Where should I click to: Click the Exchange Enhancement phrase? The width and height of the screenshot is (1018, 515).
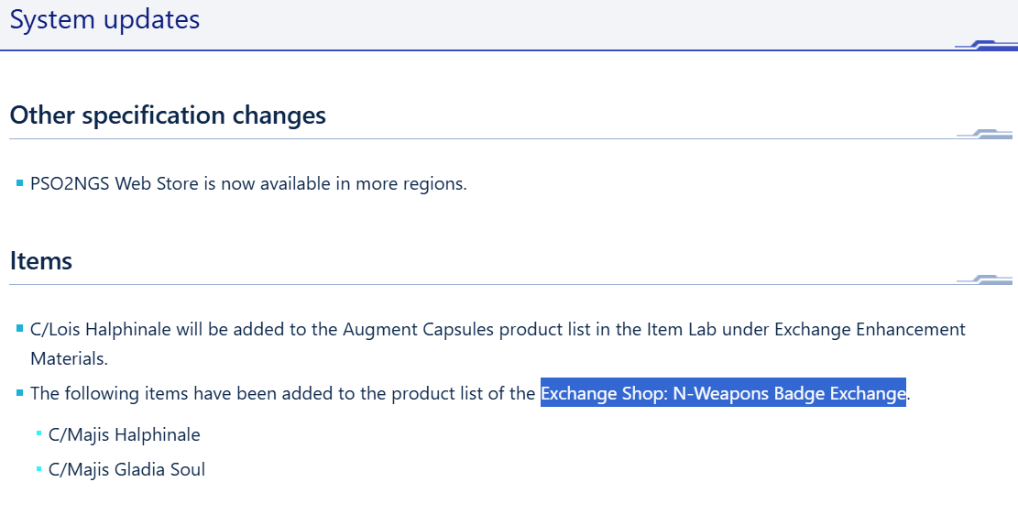[870, 329]
